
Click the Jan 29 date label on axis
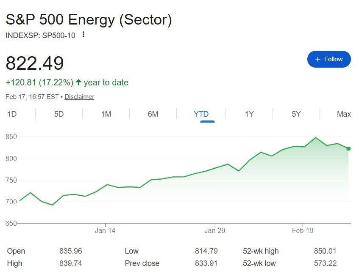(214, 230)
